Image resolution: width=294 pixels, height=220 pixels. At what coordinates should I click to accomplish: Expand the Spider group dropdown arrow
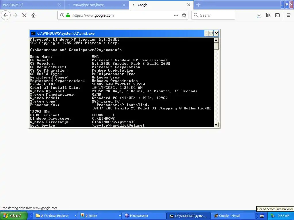click(x=120, y=216)
